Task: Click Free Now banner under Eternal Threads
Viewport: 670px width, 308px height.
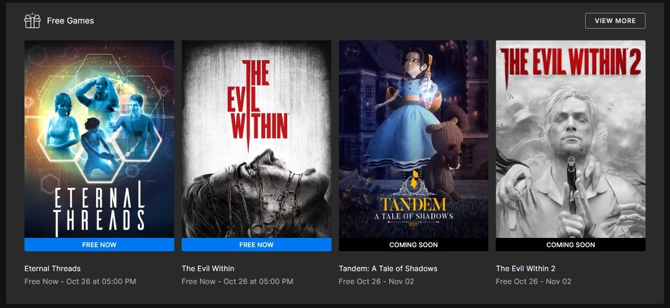Action: point(99,245)
